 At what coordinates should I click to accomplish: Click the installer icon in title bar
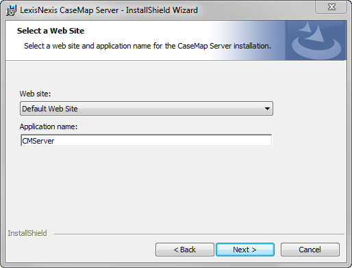coord(12,10)
